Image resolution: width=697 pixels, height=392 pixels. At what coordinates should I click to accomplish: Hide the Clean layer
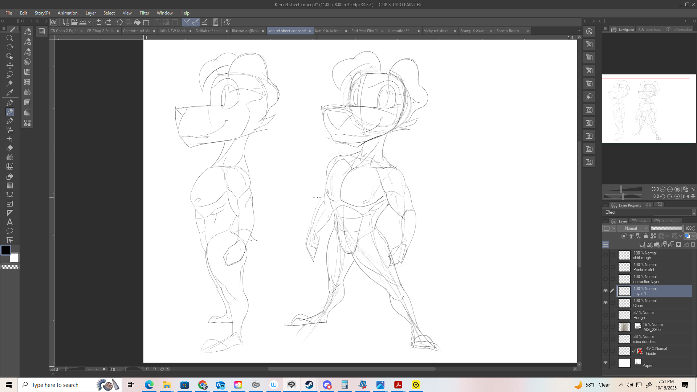click(x=605, y=303)
